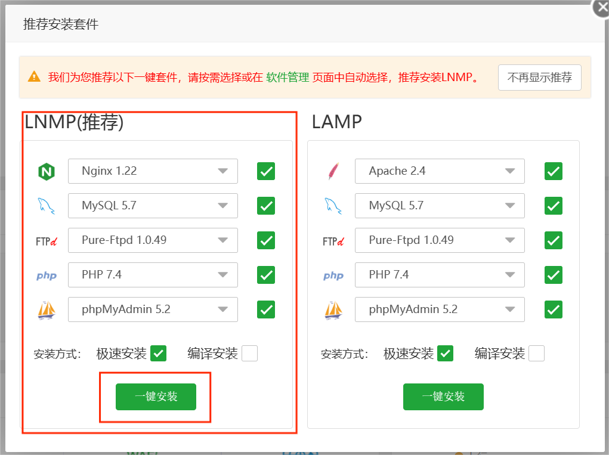Screen dimensions: 609x455
Task: Open LNMP MySQL 5.7 version dropdown
Action: click(153, 206)
